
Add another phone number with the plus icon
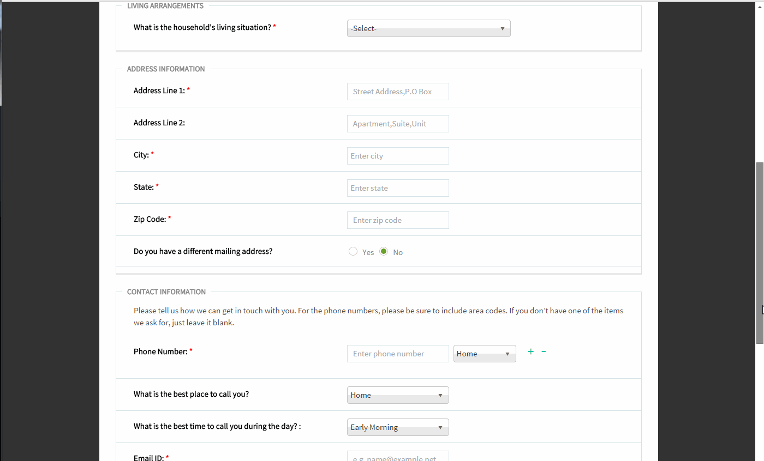(530, 351)
